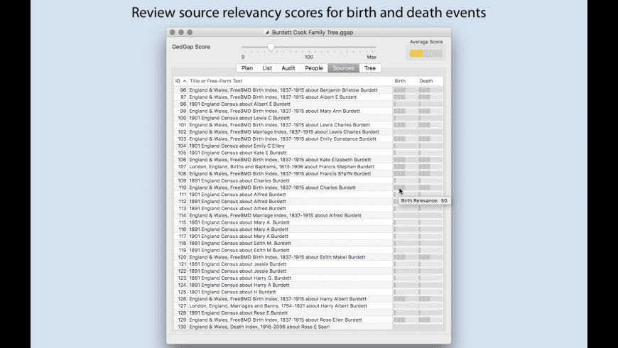Open the Audit tab
Screen dimensions: 618x348
tap(288, 68)
